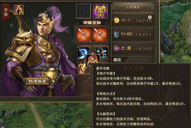Select the golden armor equipment slot
191x128 pixels.
click(100, 11)
